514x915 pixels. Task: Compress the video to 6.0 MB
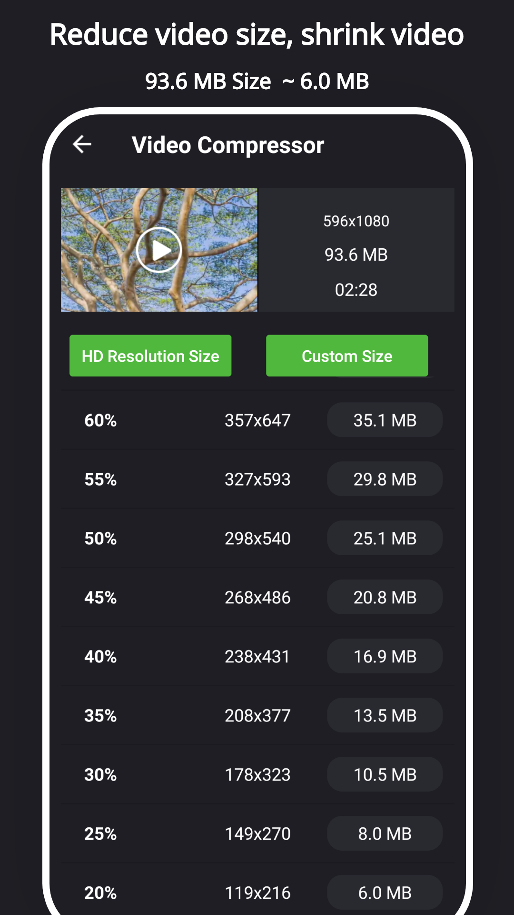[385, 893]
